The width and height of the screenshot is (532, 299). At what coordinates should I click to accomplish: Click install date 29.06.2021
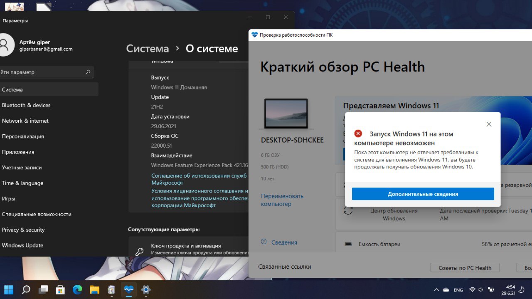coord(163,126)
